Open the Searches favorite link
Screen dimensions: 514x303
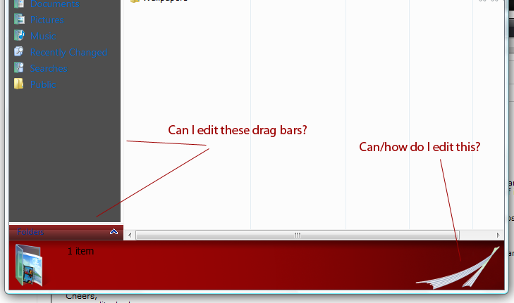(49, 68)
